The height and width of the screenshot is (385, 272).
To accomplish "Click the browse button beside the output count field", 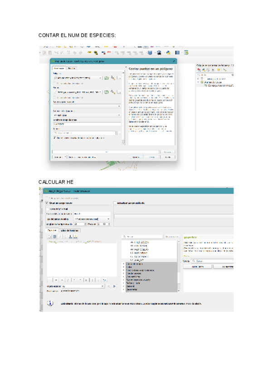I will tap(119, 133).
